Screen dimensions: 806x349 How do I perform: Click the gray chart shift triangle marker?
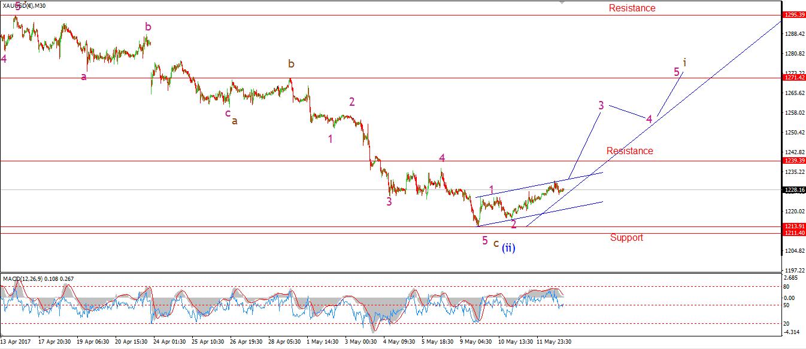561,2
